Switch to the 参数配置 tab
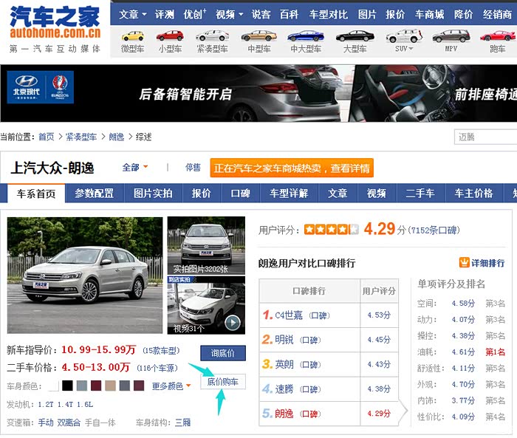 (95, 194)
